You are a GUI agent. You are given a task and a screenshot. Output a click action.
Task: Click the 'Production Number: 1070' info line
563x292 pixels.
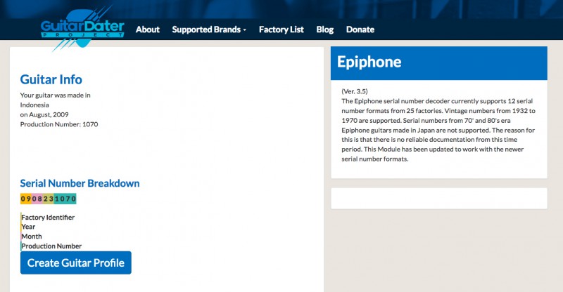(59, 124)
